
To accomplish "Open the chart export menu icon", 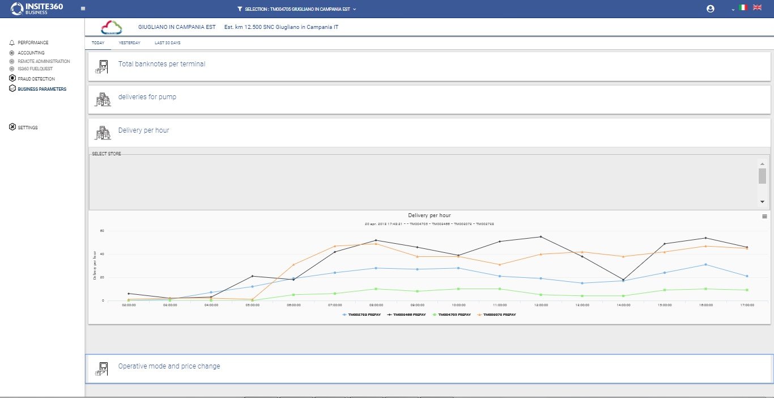I will (x=764, y=217).
